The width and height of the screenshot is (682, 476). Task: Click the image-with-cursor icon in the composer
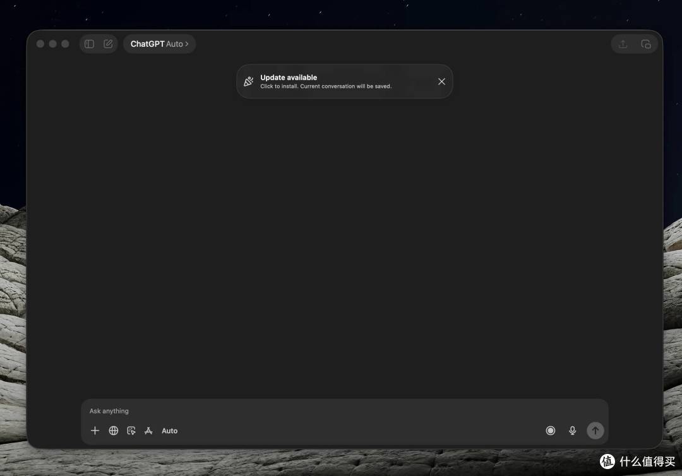coord(131,431)
